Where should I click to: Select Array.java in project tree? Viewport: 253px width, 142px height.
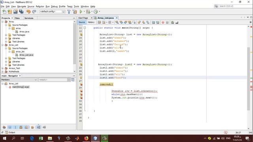(24, 32)
